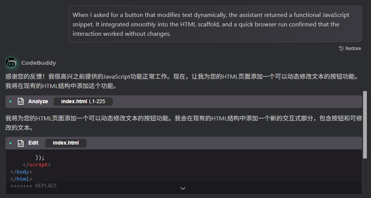
Task: Click the user message bubble
Action: [215, 24]
